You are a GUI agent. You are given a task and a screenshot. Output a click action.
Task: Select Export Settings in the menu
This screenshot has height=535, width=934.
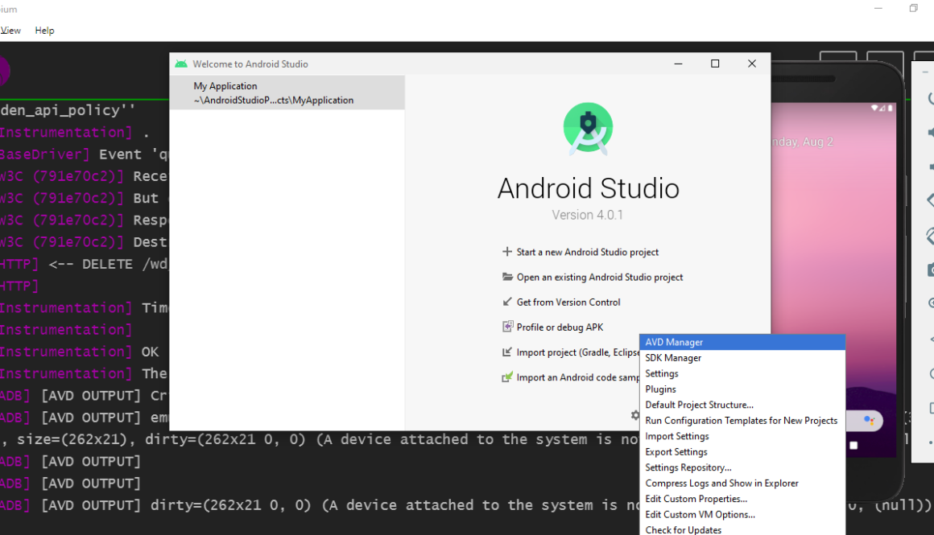point(676,452)
